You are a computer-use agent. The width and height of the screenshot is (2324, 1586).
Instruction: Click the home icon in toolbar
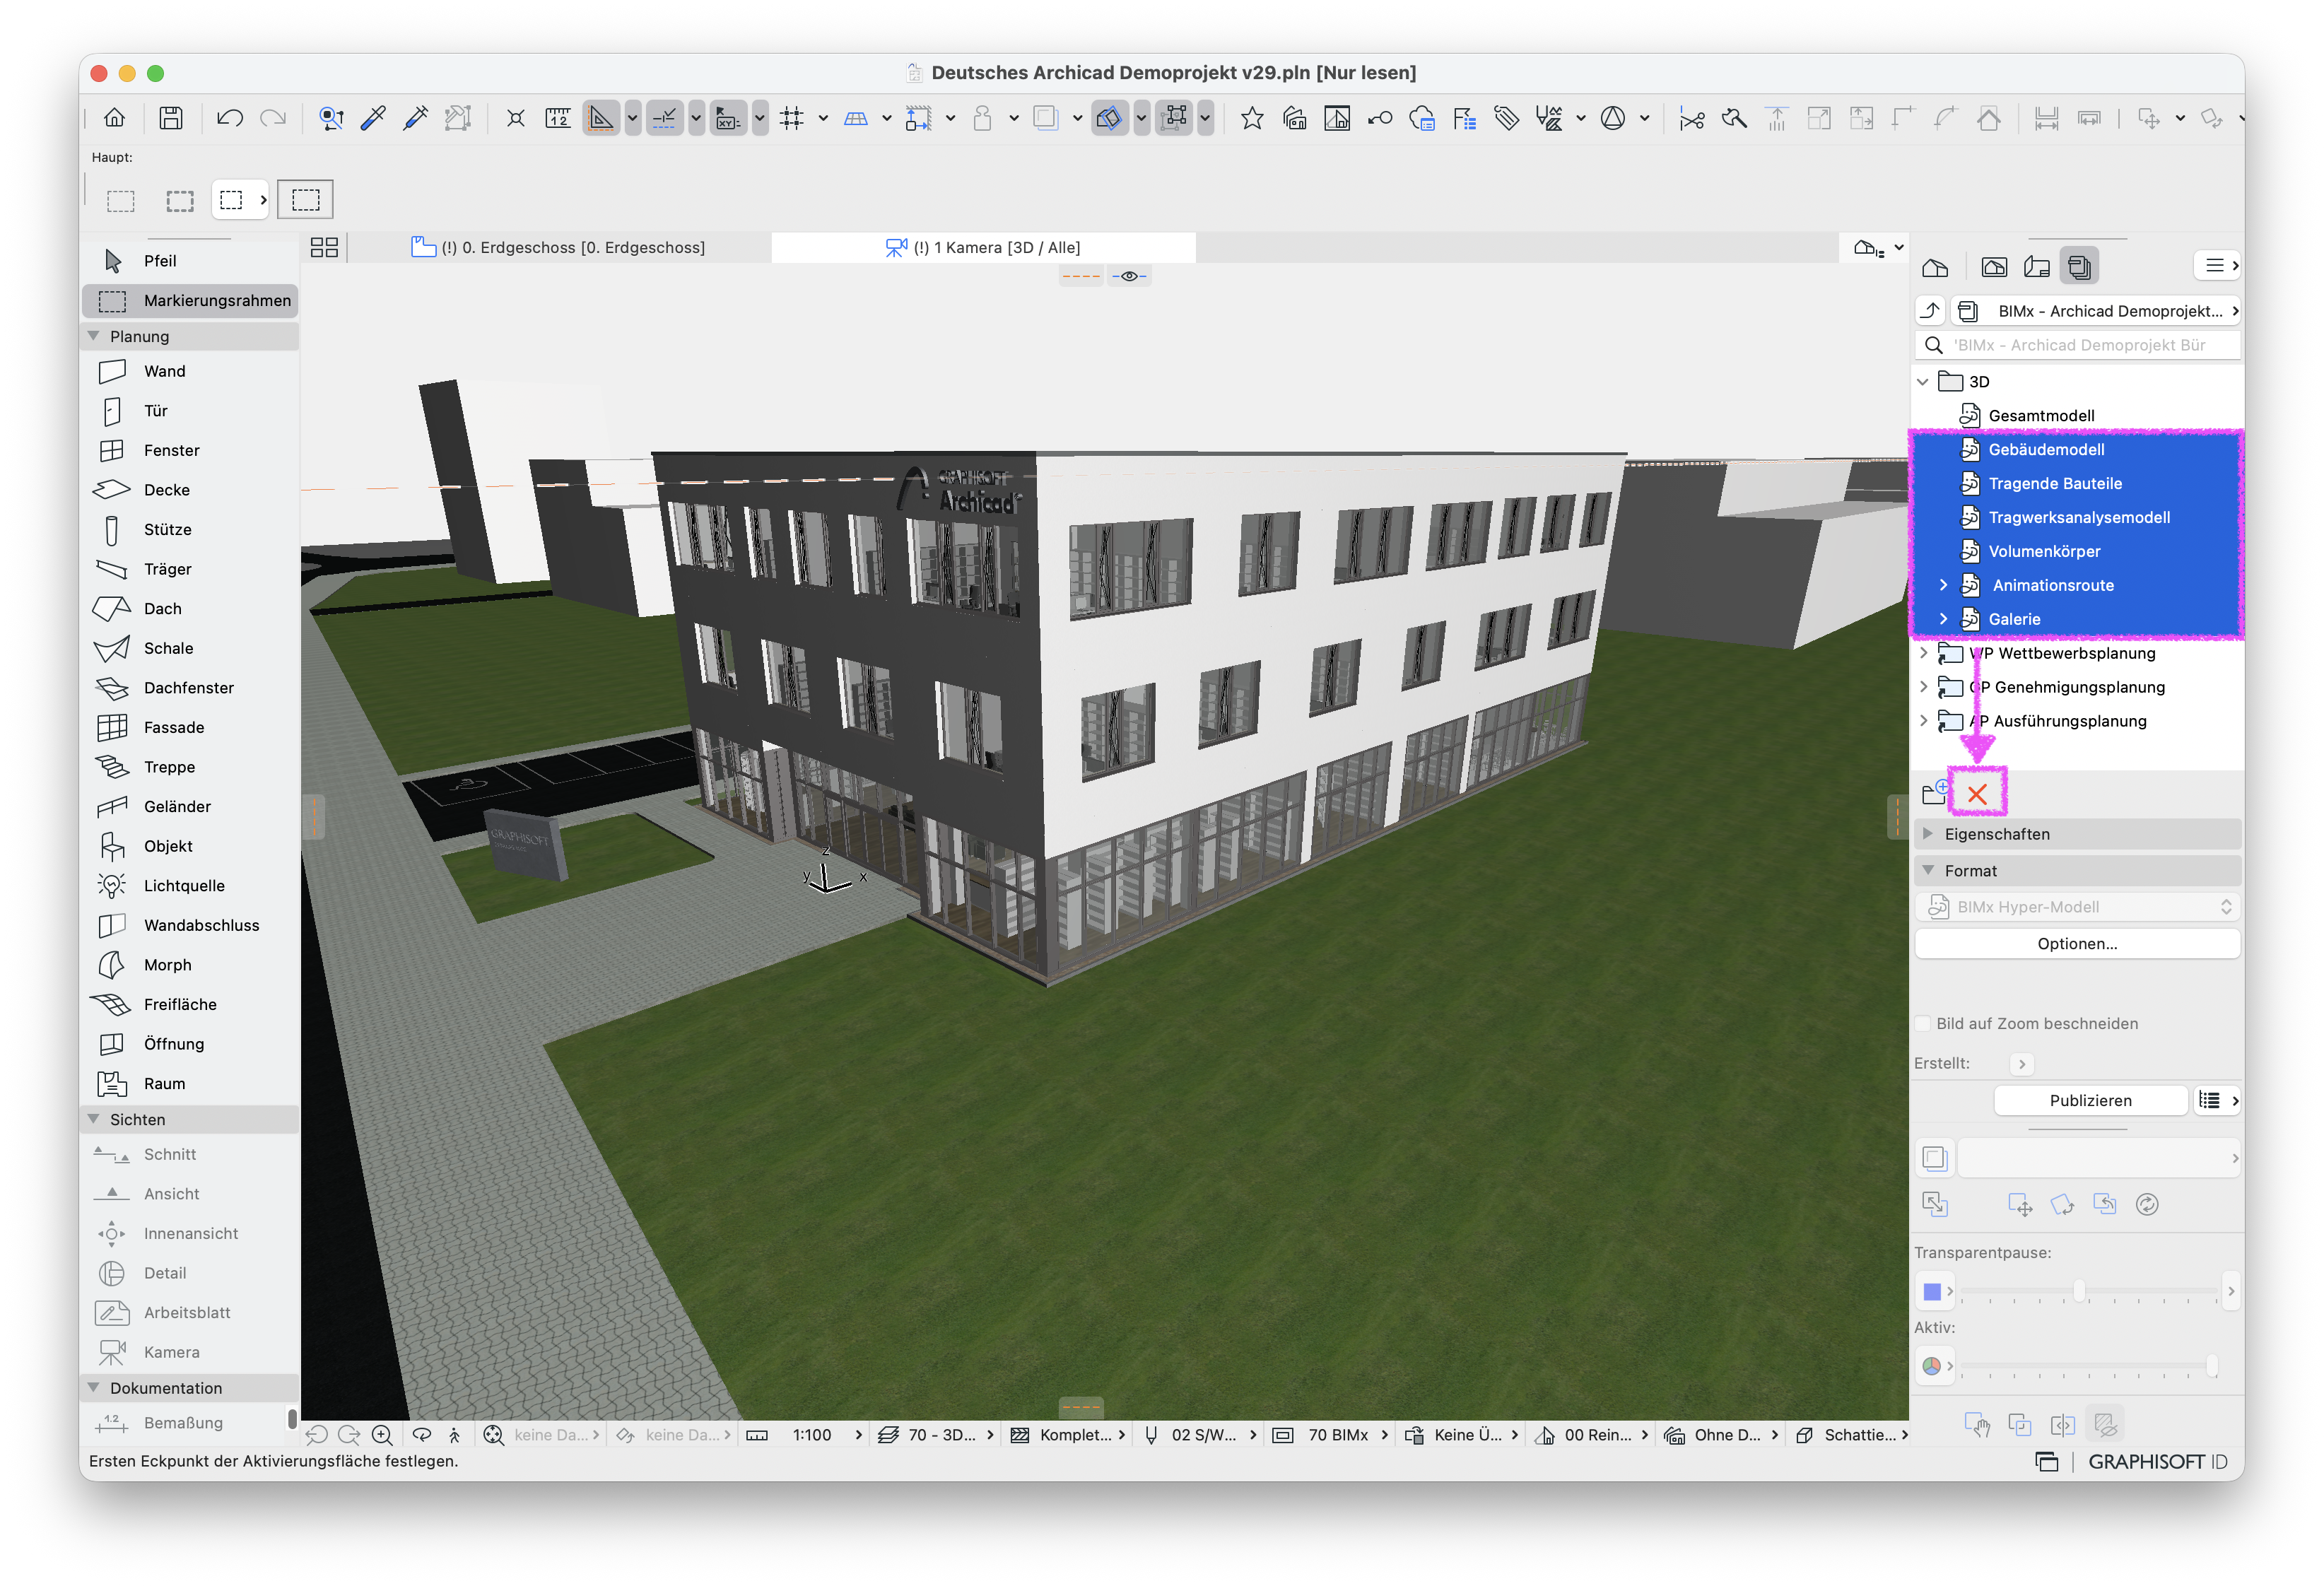pos(115,118)
